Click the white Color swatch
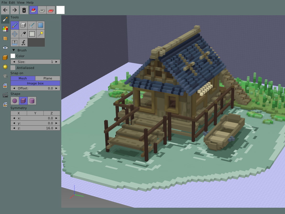The width and height of the screenshot is (285, 214). click(x=13, y=56)
